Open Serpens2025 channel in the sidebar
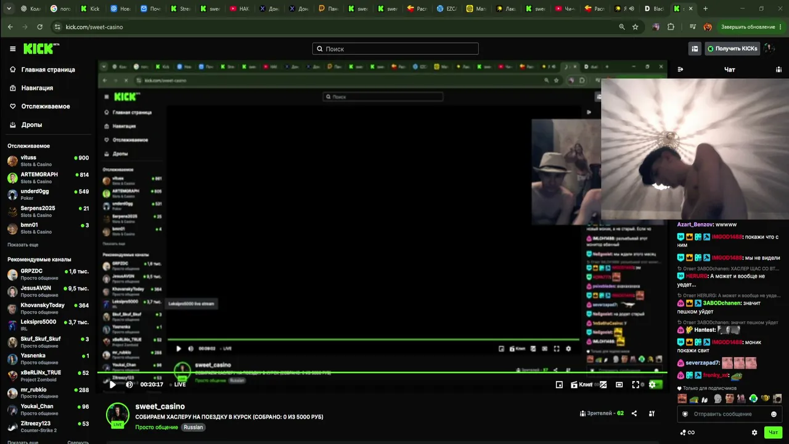 click(x=48, y=212)
